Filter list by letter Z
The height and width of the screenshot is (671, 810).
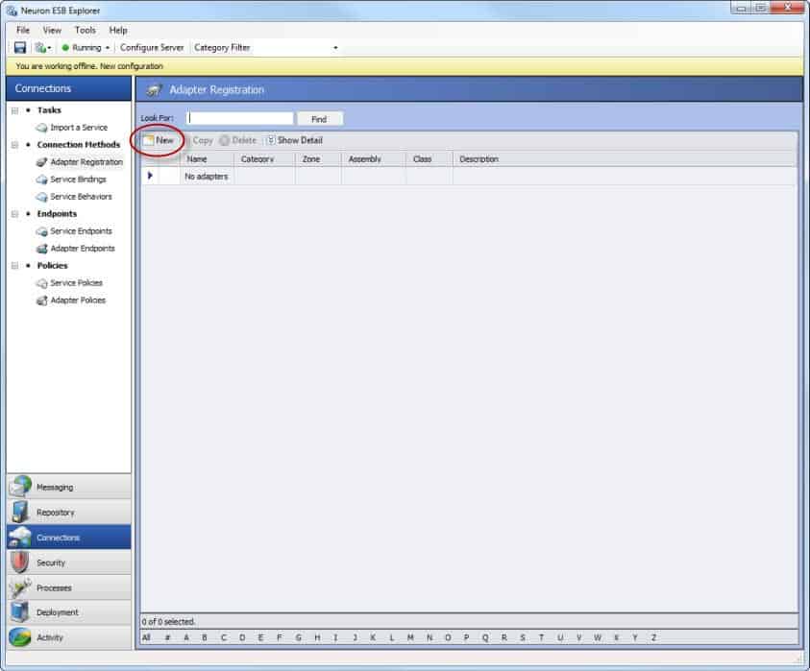[x=654, y=638]
